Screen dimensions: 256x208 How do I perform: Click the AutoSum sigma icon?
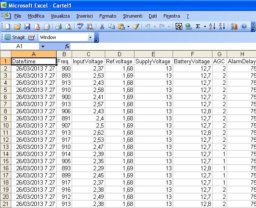pos(198,26)
